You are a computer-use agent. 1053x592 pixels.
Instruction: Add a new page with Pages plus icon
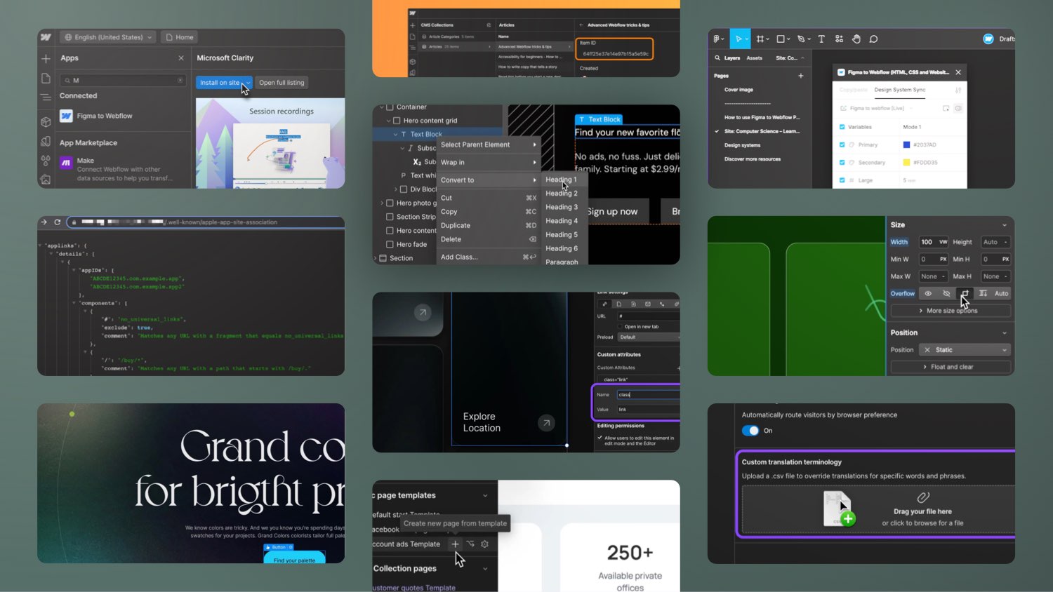pos(800,76)
